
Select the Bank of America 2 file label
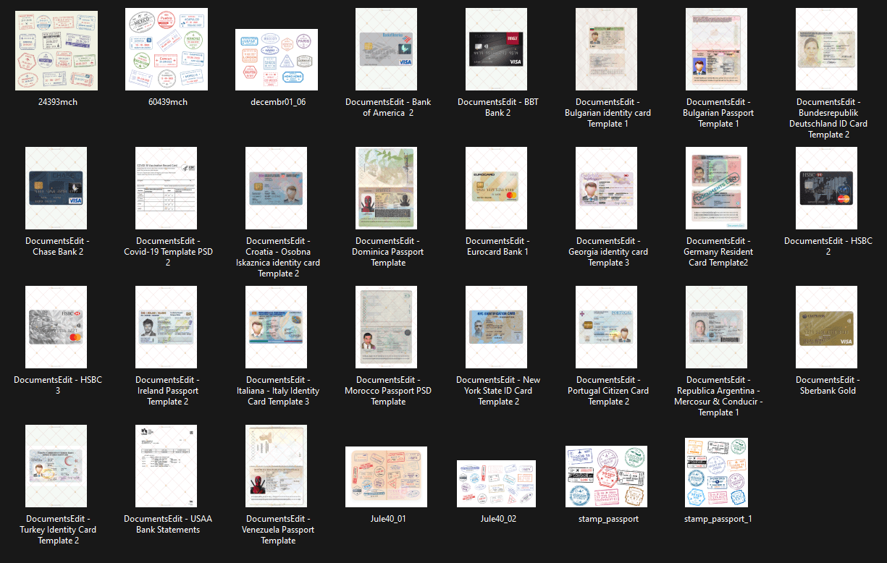click(x=388, y=107)
